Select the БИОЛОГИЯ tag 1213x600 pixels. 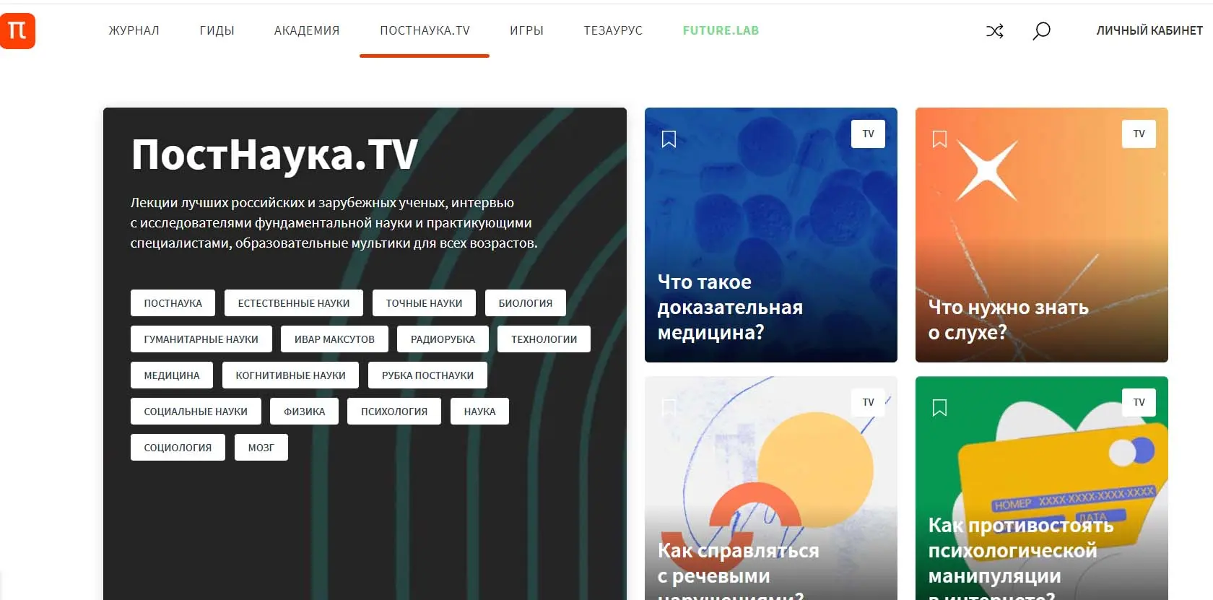[525, 303]
